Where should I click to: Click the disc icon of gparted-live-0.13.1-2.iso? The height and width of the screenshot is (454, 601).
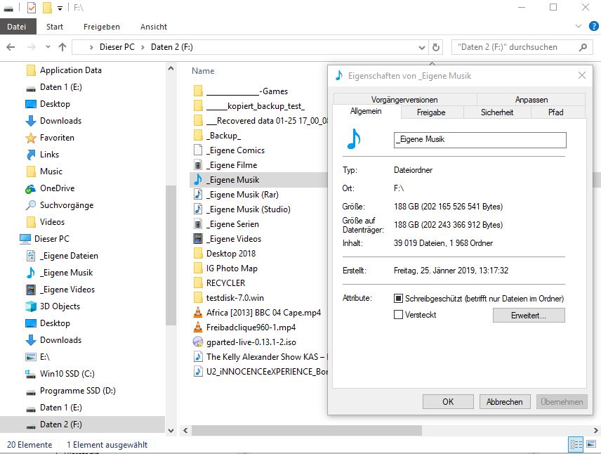point(198,342)
